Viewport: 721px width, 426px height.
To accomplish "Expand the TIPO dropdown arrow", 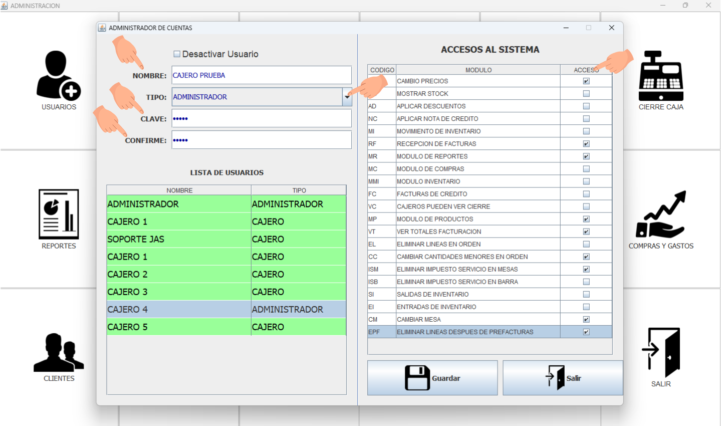I will click(x=347, y=97).
